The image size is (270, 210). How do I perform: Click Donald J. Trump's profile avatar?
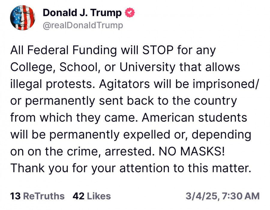pos(22,18)
